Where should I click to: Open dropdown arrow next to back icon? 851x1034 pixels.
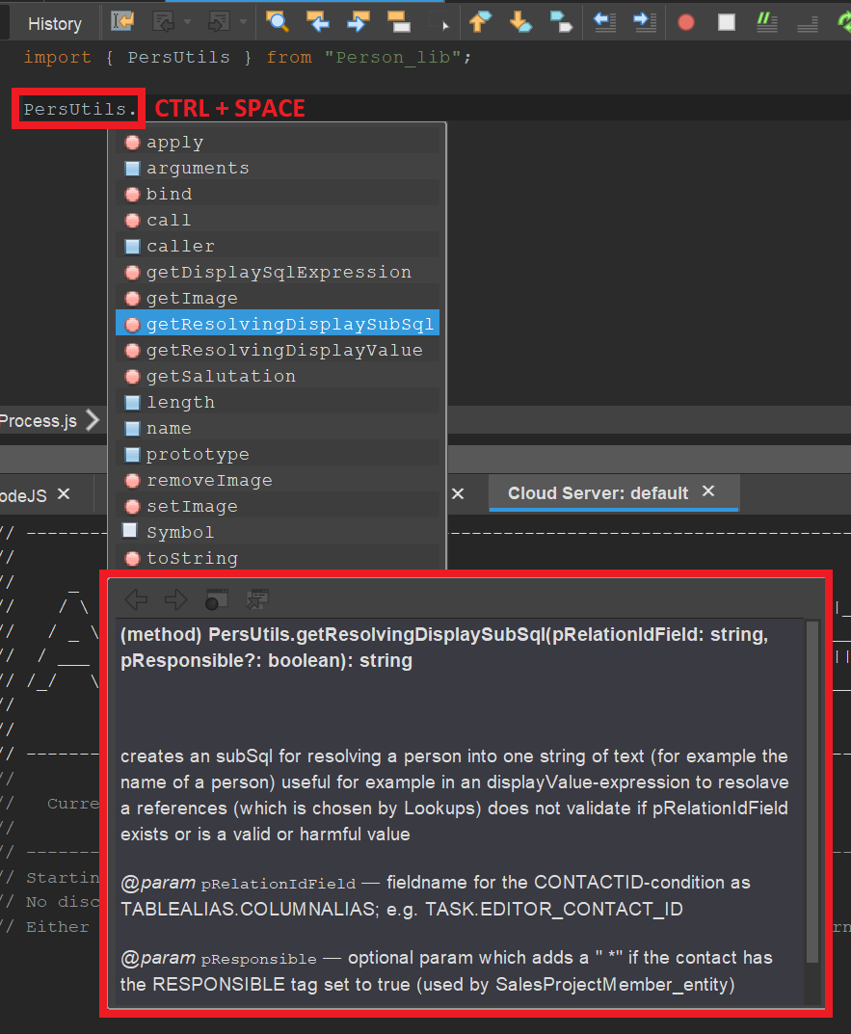(x=187, y=22)
